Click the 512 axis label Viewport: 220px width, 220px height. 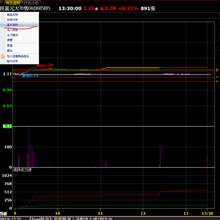[x=8, y=192]
